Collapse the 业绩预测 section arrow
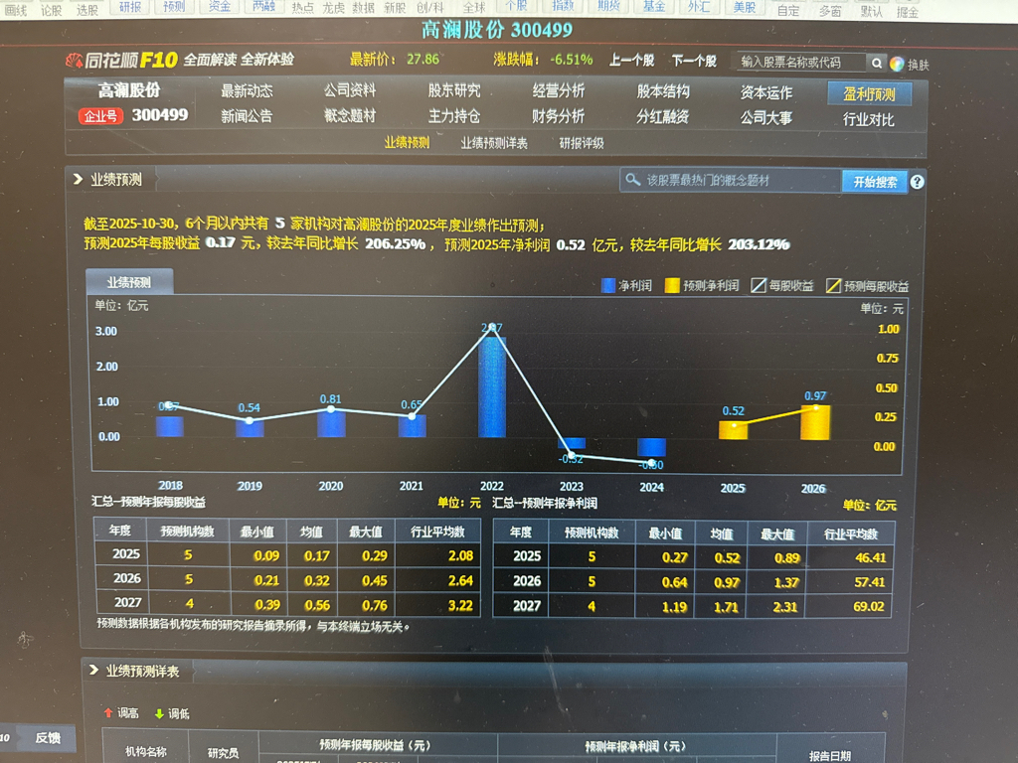 click(x=78, y=179)
